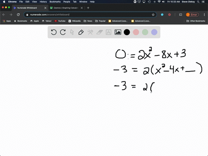Open the Bookmarks menu

(55, 2)
